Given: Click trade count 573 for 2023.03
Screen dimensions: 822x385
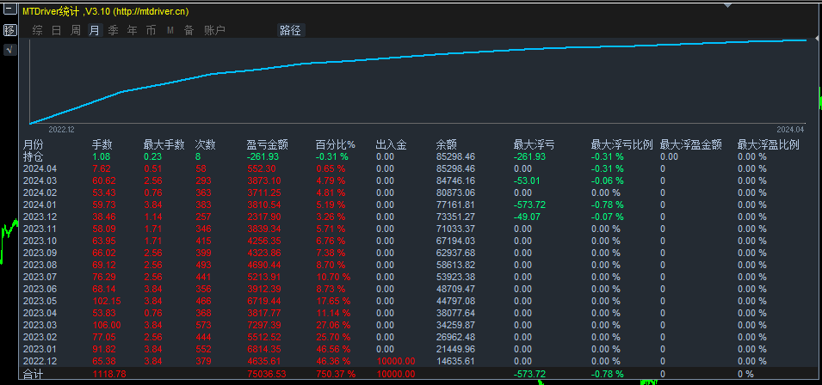Looking at the screenshot, I should (203, 325).
